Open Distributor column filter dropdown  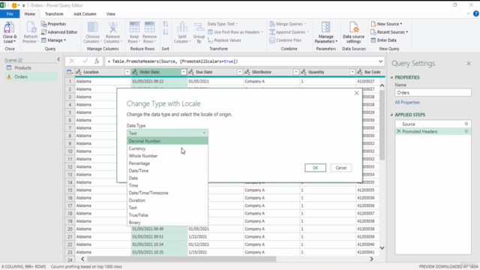tap(296, 72)
